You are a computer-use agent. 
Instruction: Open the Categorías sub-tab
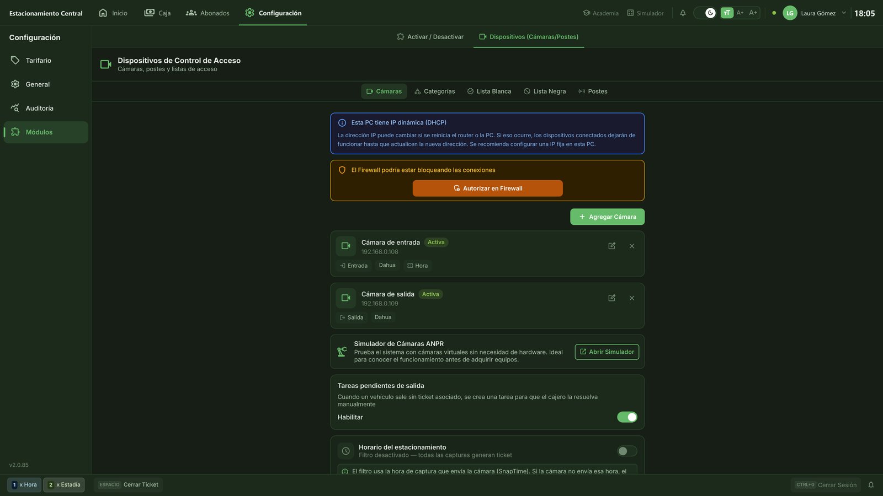(x=435, y=91)
